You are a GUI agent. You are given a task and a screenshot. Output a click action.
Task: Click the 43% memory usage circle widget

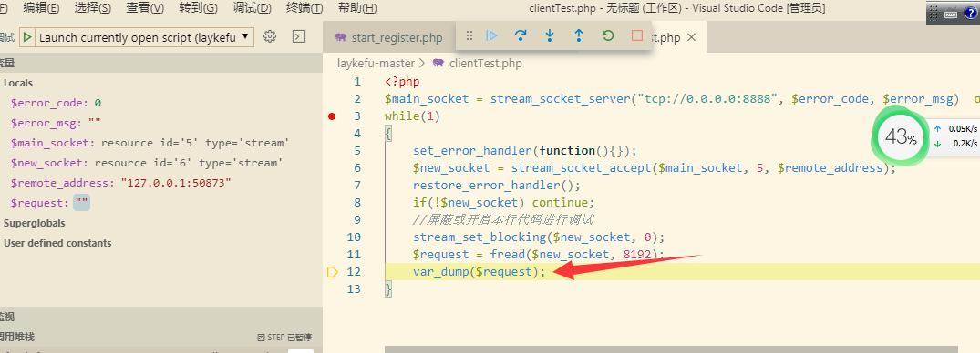pos(900,137)
